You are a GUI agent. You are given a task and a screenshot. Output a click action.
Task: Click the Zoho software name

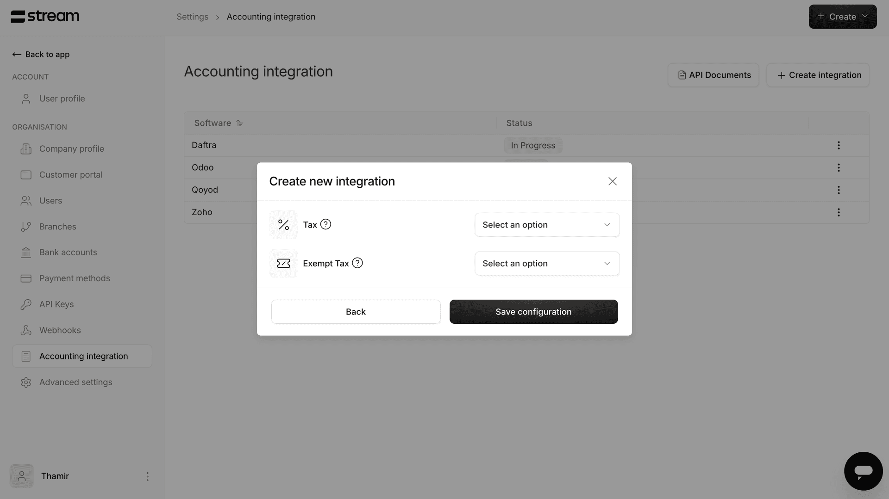[202, 212]
